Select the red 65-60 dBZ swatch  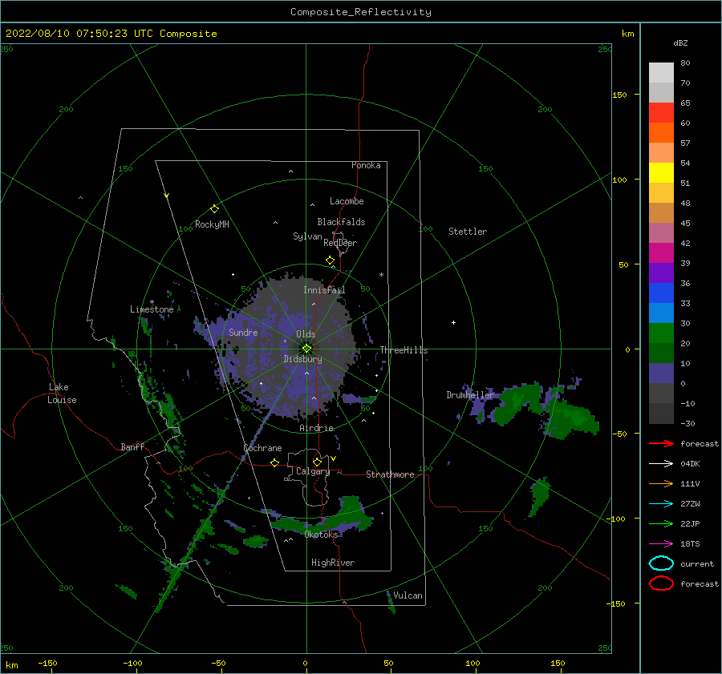[661, 113]
